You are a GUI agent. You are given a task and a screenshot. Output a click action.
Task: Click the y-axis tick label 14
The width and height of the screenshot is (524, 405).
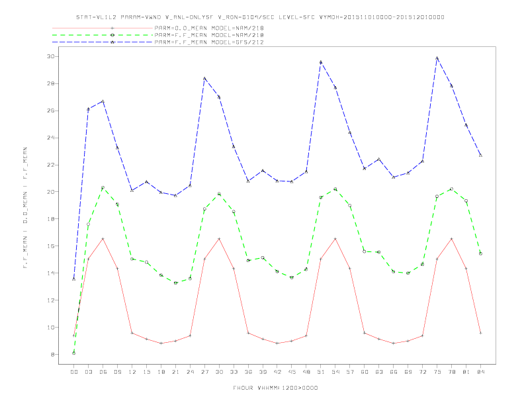click(50, 273)
